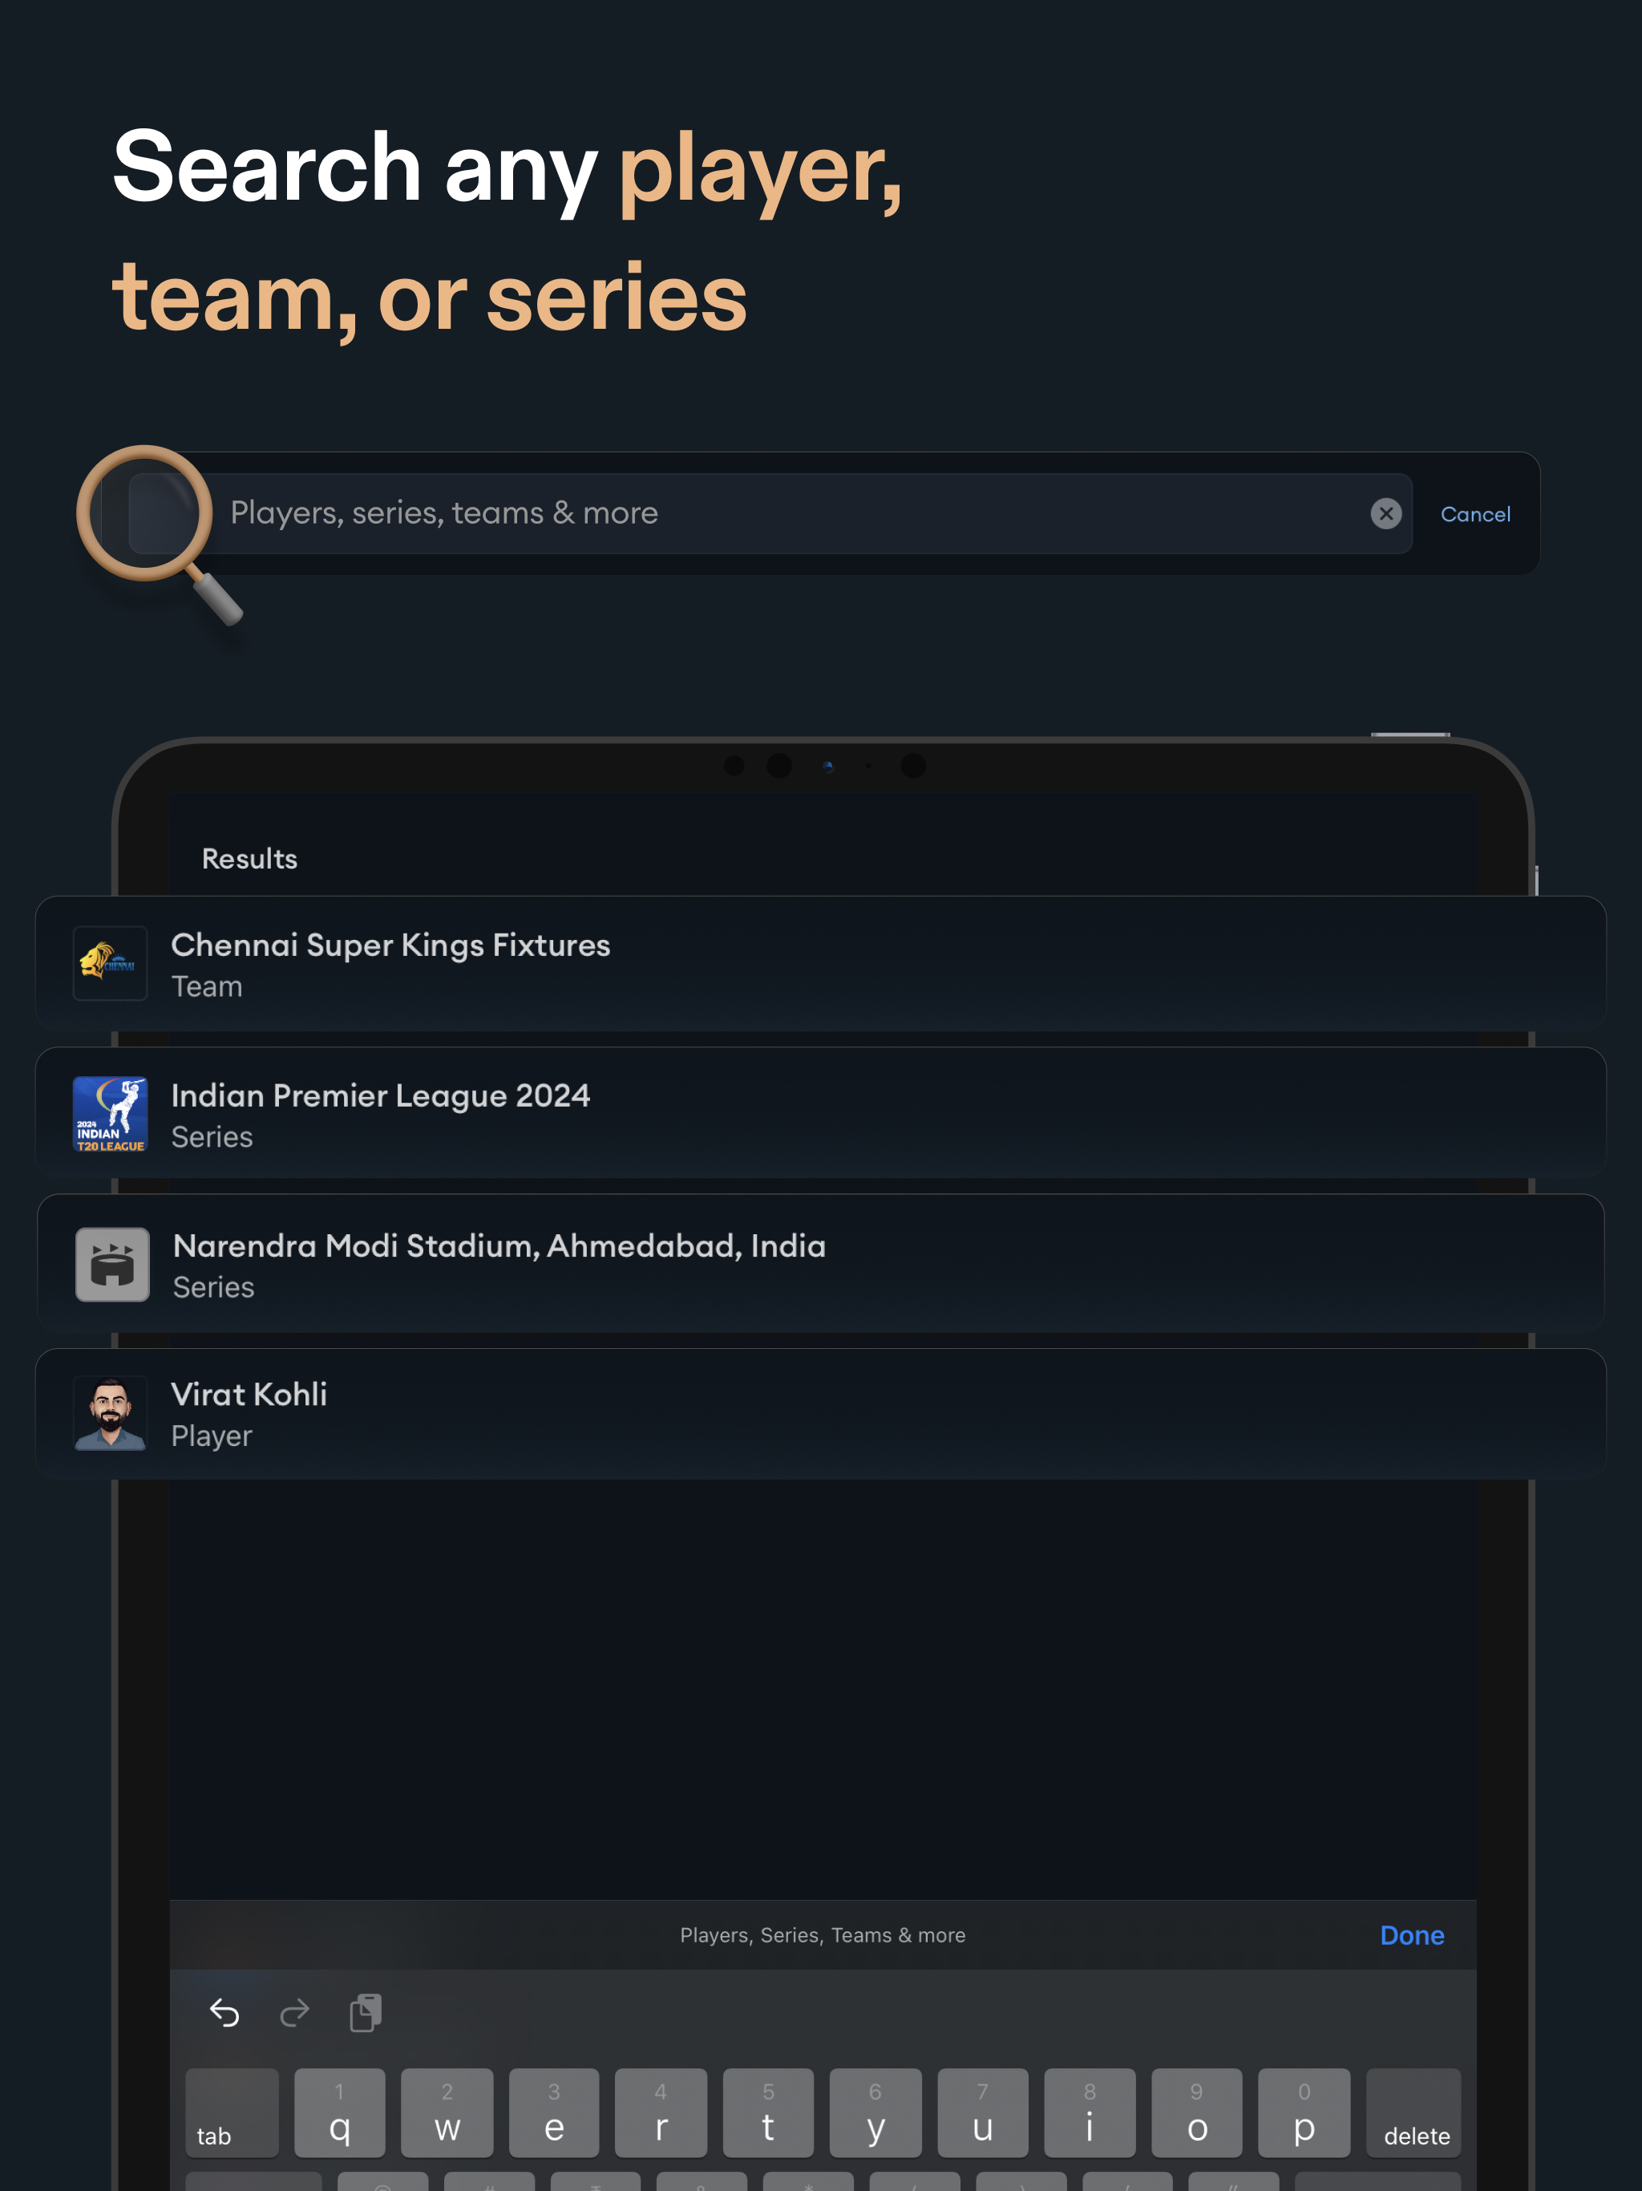
Task: Select the Narendra Modi Stadium, Ahmedabad result
Action: pyautogui.click(x=820, y=1264)
